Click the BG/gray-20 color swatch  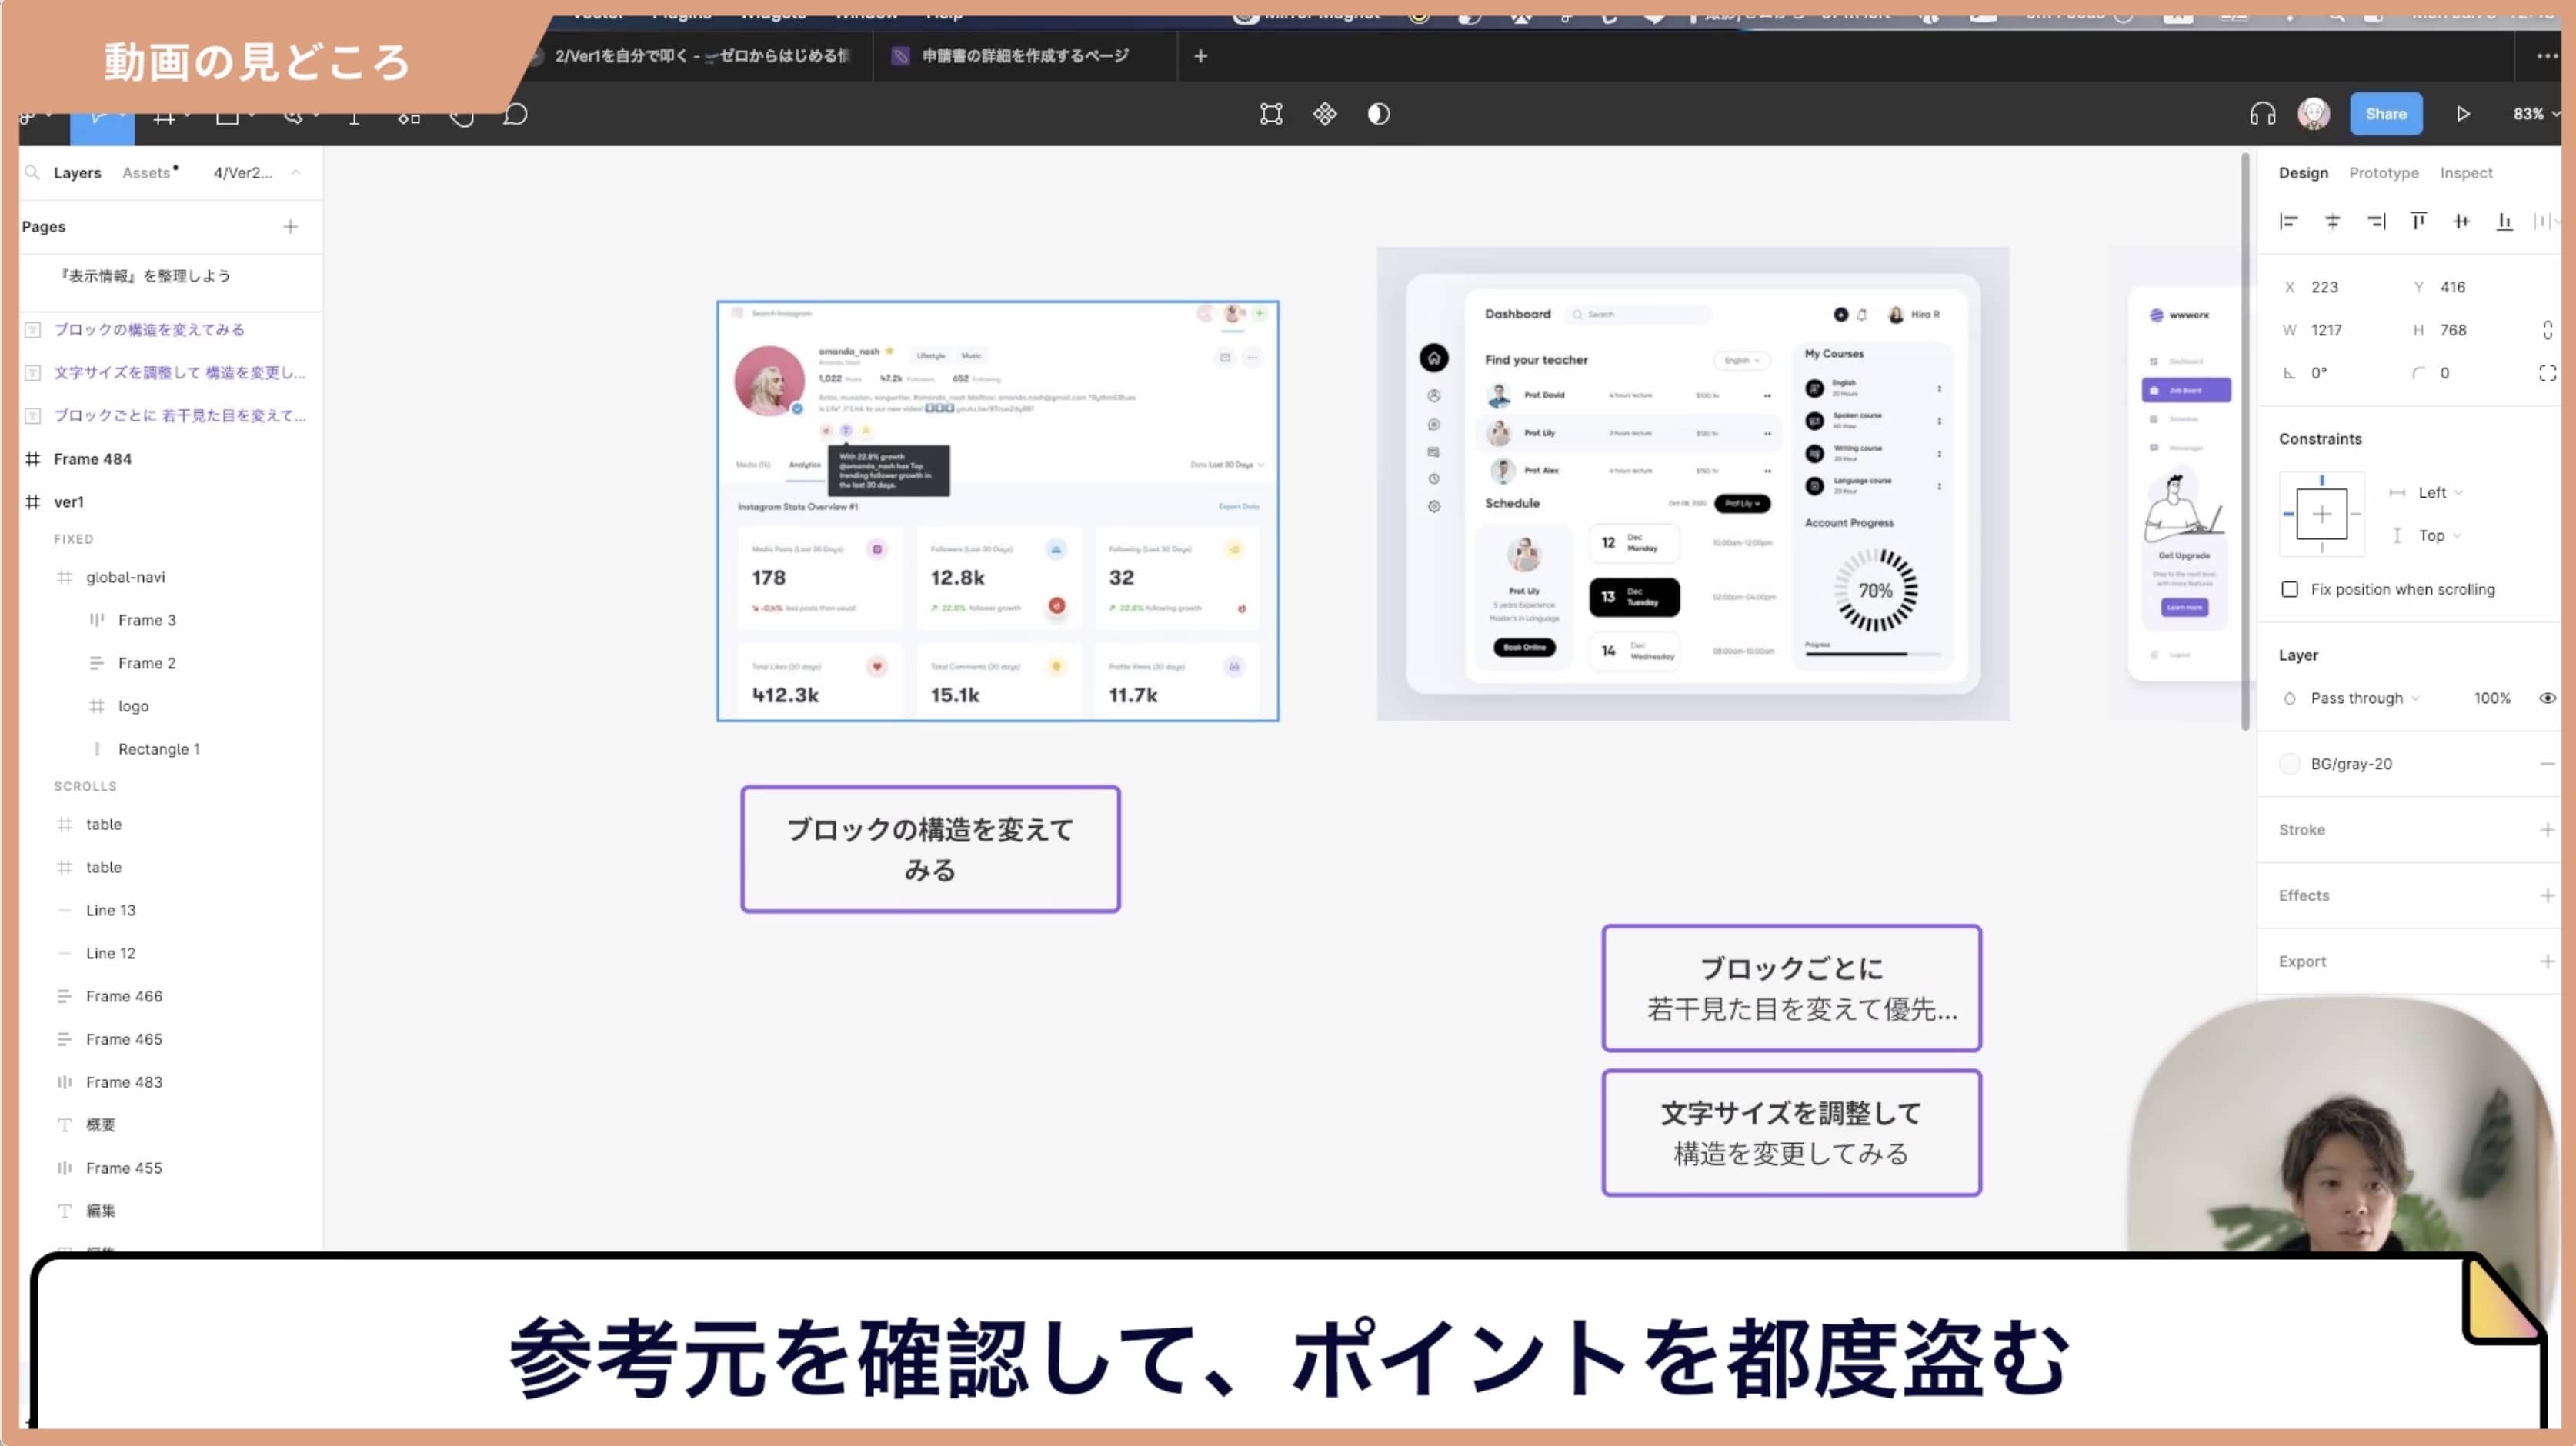coord(2290,763)
